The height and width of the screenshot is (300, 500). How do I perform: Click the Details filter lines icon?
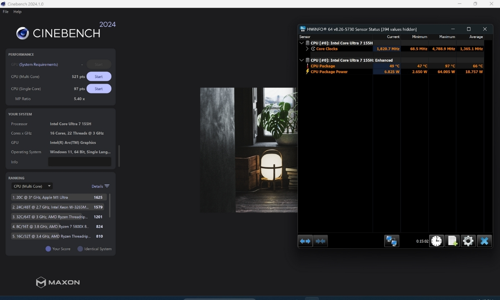point(107,186)
